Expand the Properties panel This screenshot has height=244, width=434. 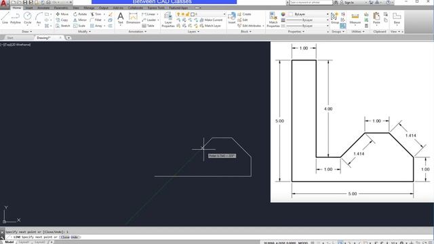point(296,32)
